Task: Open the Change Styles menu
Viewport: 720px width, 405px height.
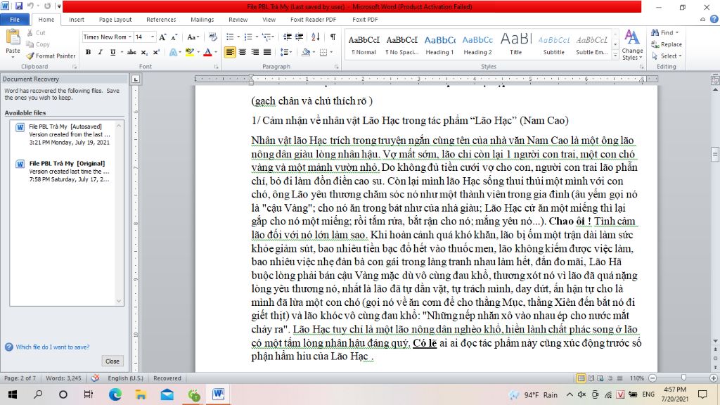Action: point(632,44)
